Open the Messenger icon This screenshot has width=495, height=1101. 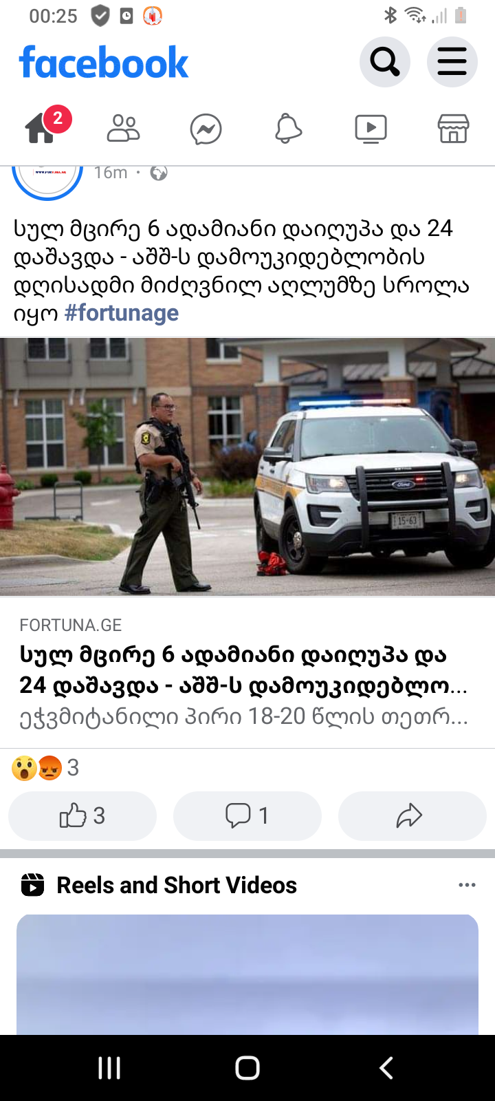point(206,129)
